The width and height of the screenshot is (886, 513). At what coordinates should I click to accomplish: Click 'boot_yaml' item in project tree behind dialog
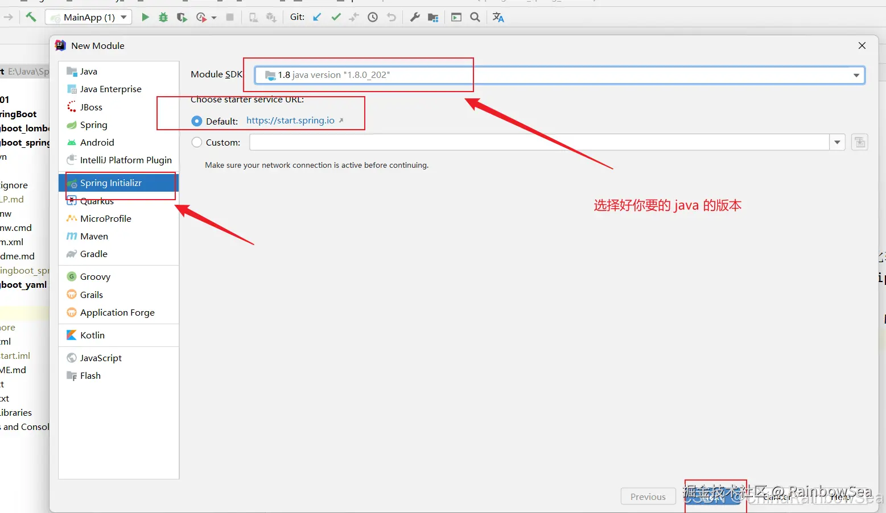[23, 284]
